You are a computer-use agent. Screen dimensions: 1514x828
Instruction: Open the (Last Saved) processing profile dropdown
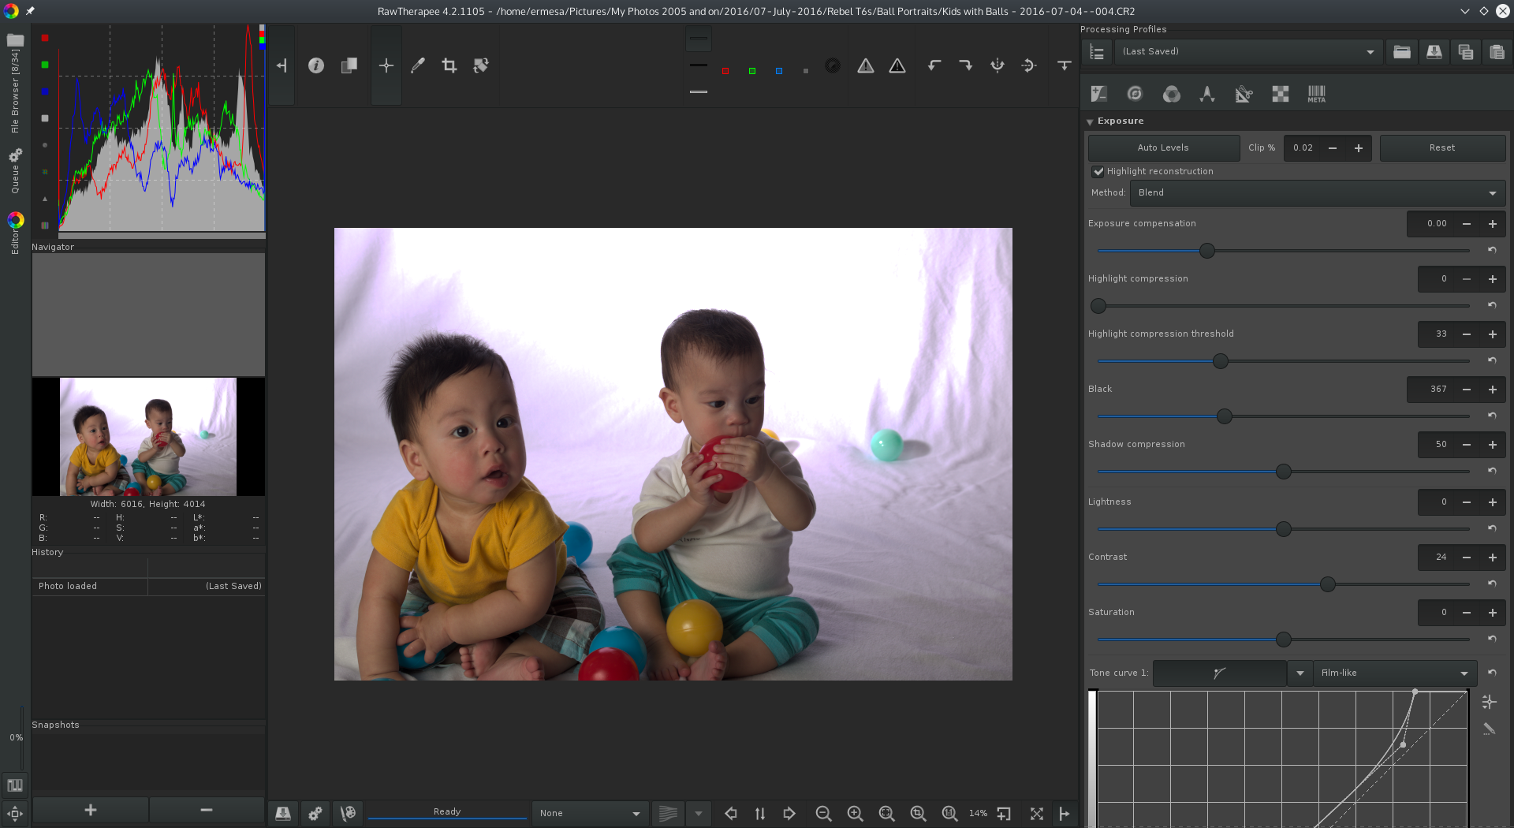(x=1249, y=52)
